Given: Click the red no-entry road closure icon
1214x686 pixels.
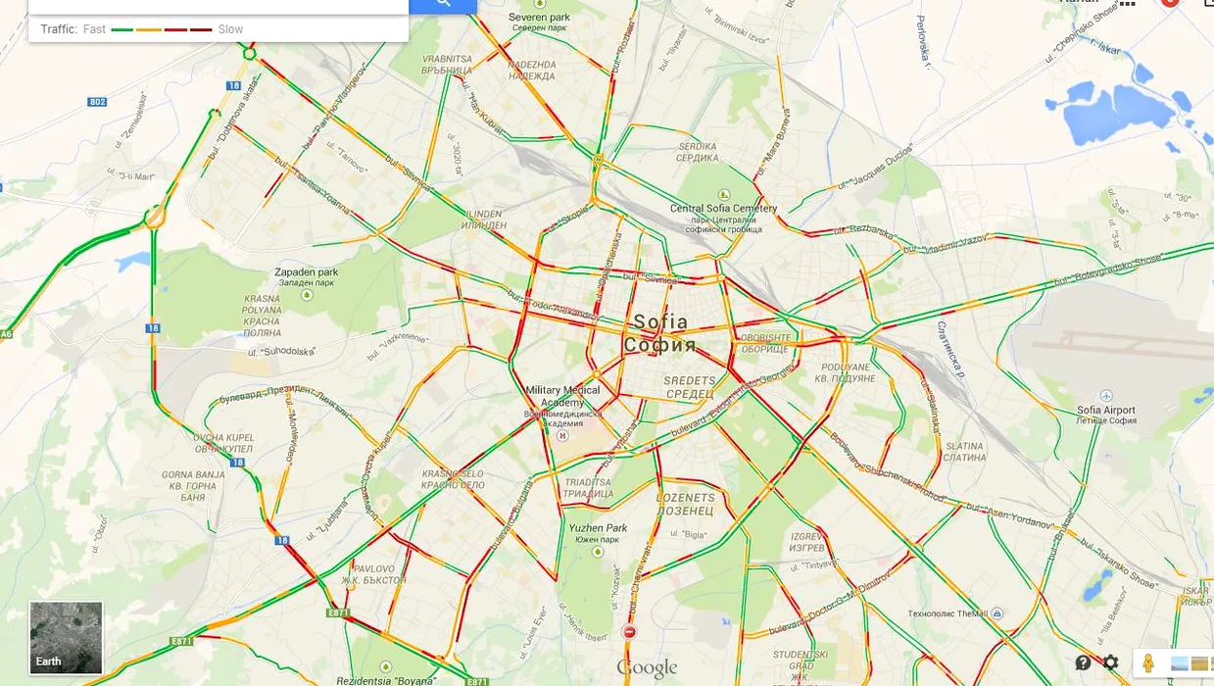Looking at the screenshot, I should (630, 632).
